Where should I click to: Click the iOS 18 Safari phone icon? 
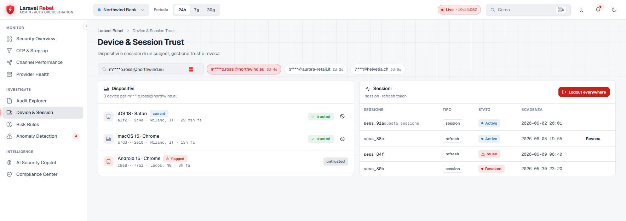[x=109, y=117]
